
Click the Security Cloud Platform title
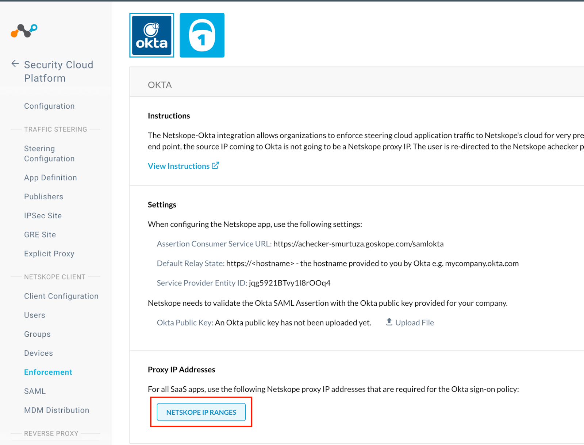58,71
